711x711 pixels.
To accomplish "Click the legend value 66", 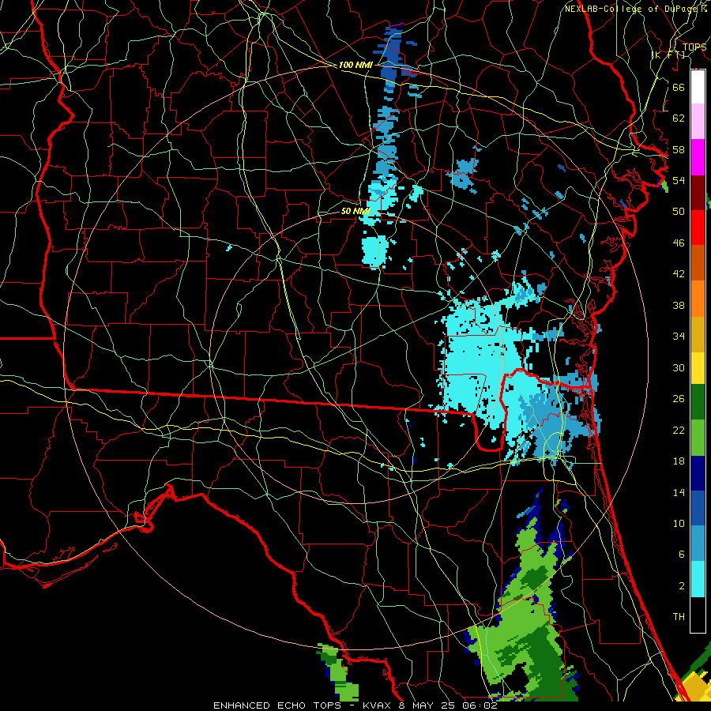I will pyautogui.click(x=679, y=87).
